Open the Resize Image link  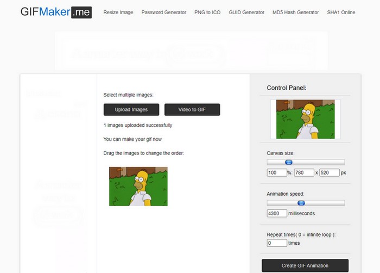118,13
